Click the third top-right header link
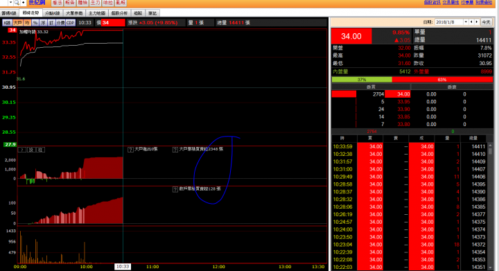 [x=467, y=2]
